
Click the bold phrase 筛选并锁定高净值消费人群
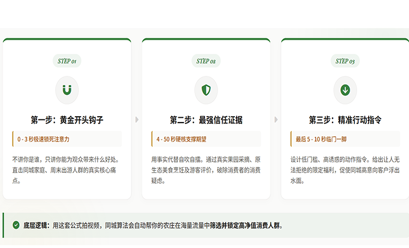pyautogui.click(x=244, y=225)
